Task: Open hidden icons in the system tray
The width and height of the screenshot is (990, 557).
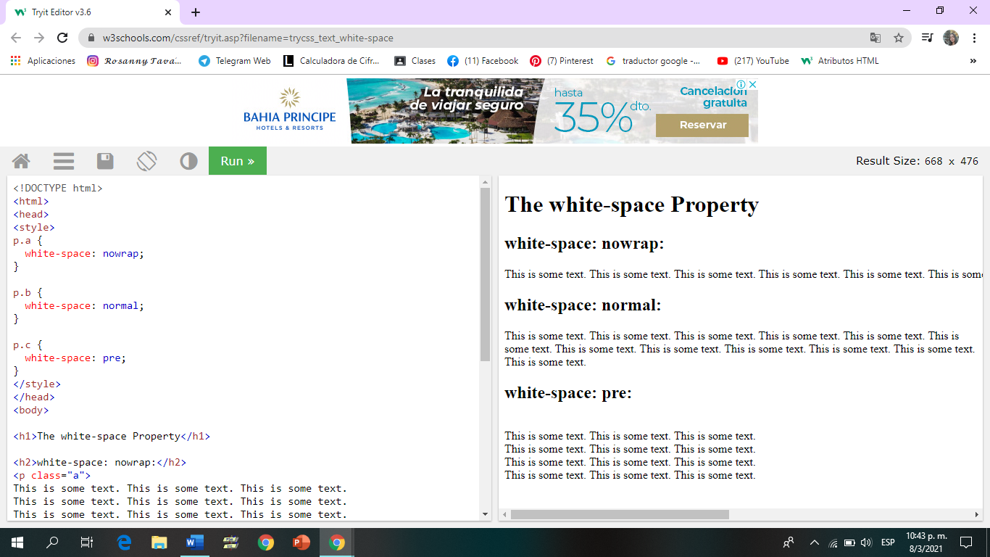Action: click(x=813, y=542)
